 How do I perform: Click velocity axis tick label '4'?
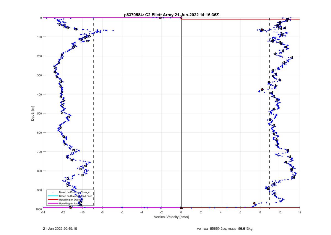click(x=221, y=212)
